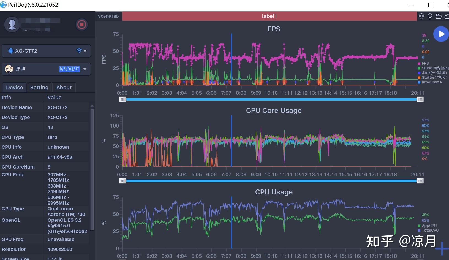The image size is (449, 260).
Task: Click the CPU Core Usage slider left handle
Action: pyautogui.click(x=123, y=181)
